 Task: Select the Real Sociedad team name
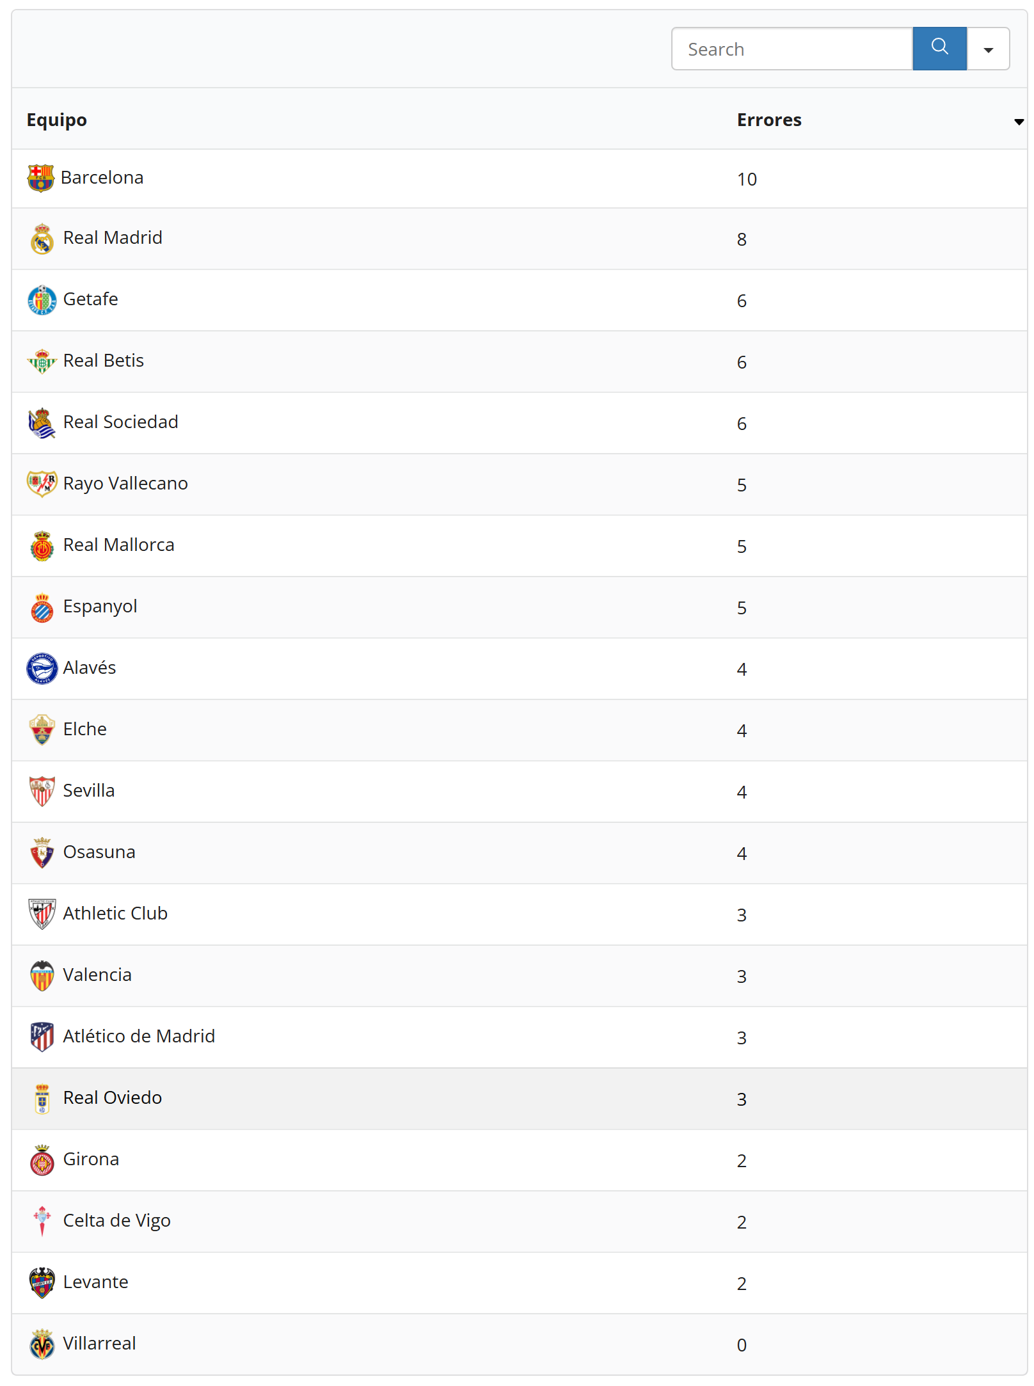[120, 422]
